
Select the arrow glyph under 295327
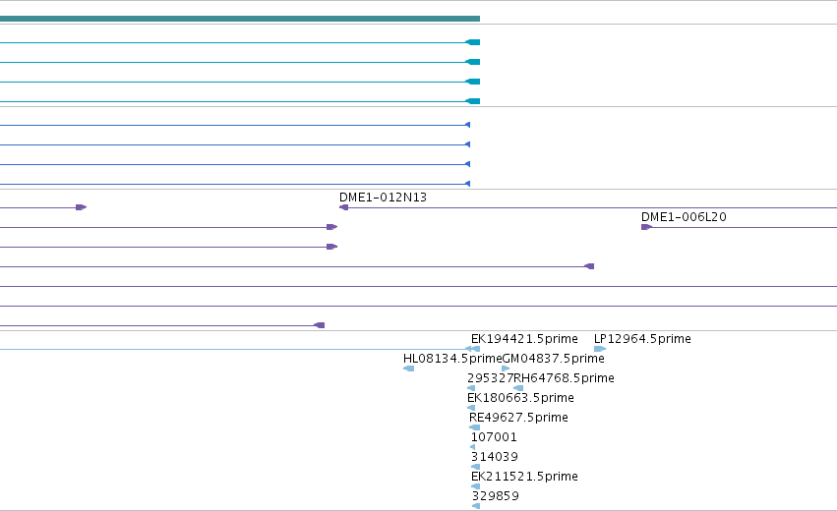[471, 388]
